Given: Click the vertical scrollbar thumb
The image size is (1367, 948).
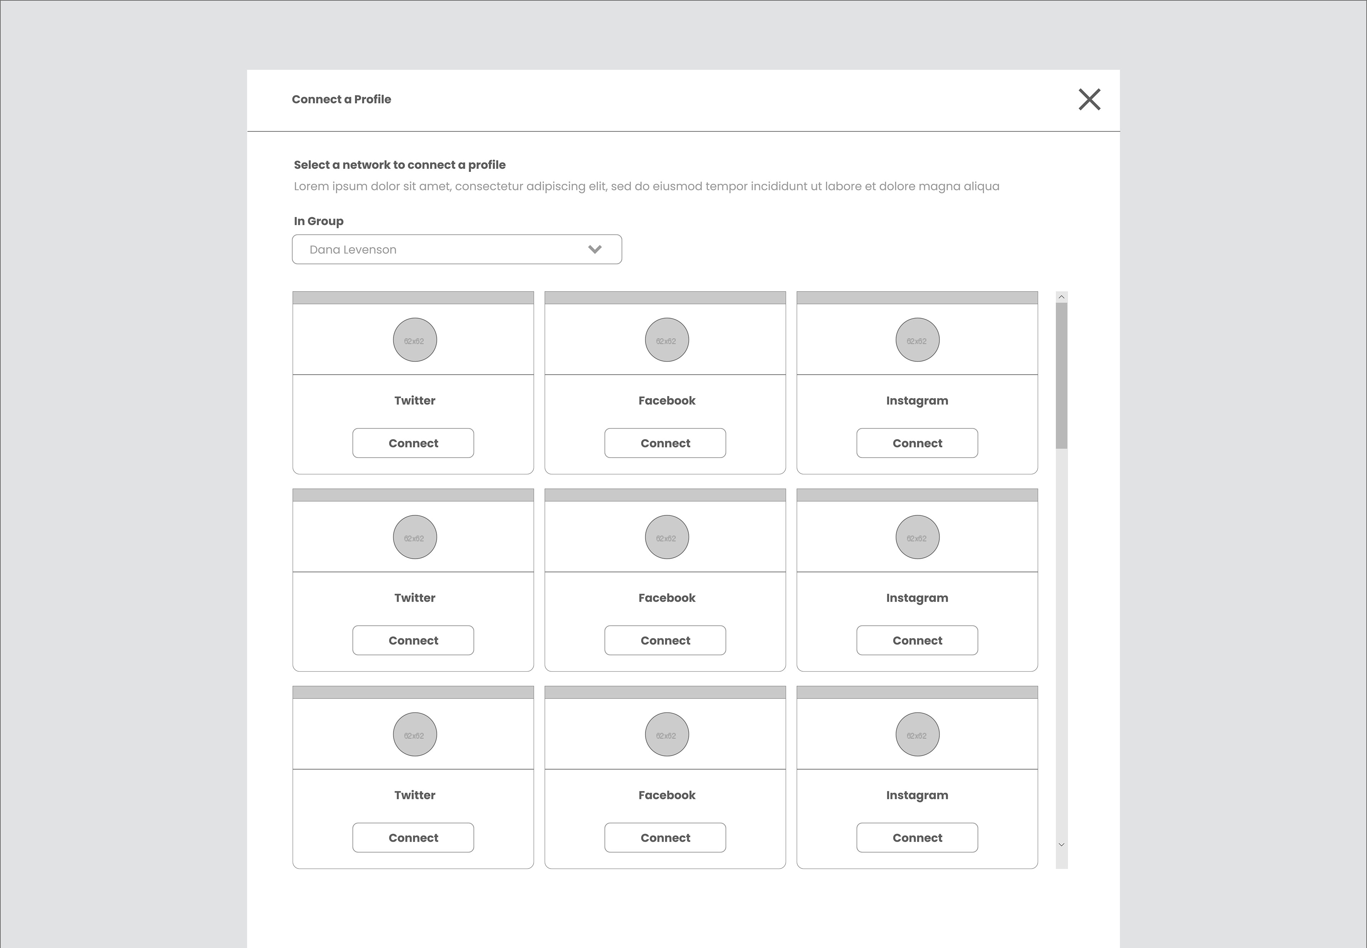Looking at the screenshot, I should [1061, 375].
